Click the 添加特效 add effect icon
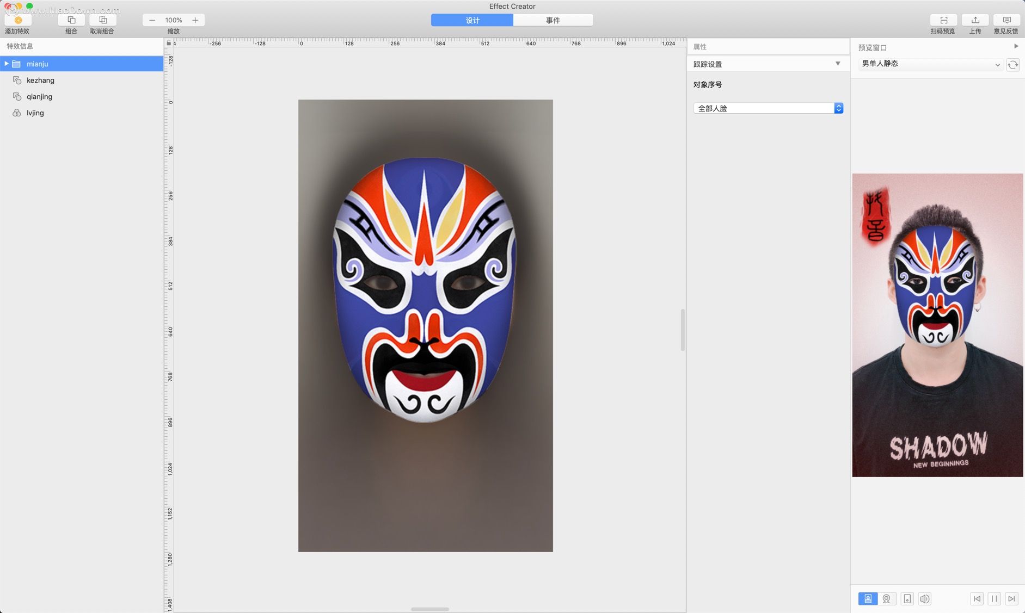1025x613 pixels. (18, 20)
